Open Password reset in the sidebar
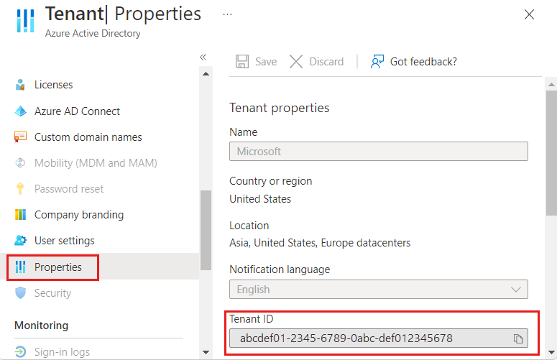The height and width of the screenshot is (360, 557). [x=69, y=189]
